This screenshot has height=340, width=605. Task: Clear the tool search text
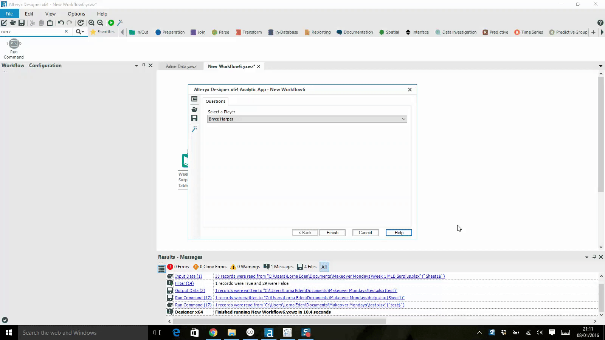click(67, 31)
